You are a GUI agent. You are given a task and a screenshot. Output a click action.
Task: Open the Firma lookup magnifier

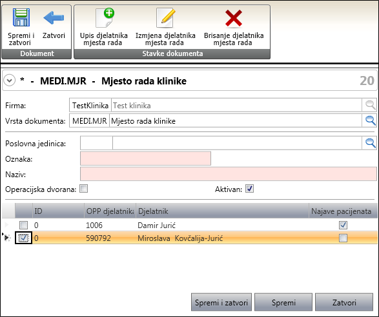[370, 105]
